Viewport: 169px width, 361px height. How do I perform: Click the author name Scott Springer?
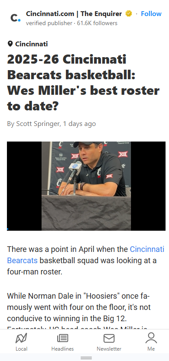pyautogui.click(x=38, y=124)
